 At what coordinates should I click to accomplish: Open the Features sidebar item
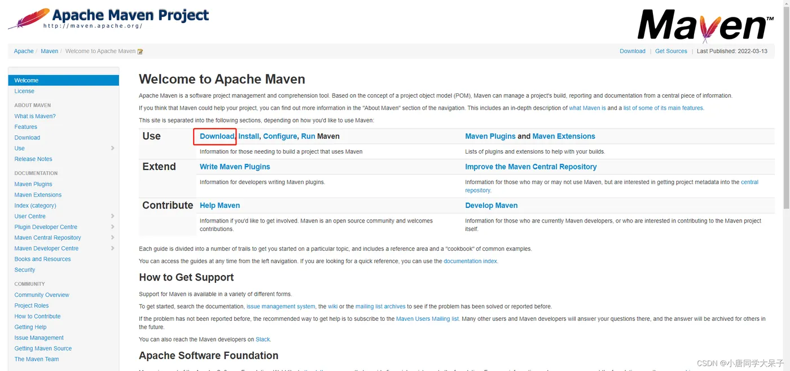pos(26,127)
